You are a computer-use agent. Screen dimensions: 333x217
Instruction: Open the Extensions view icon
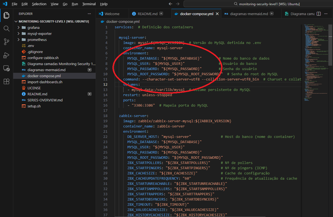click(6, 82)
